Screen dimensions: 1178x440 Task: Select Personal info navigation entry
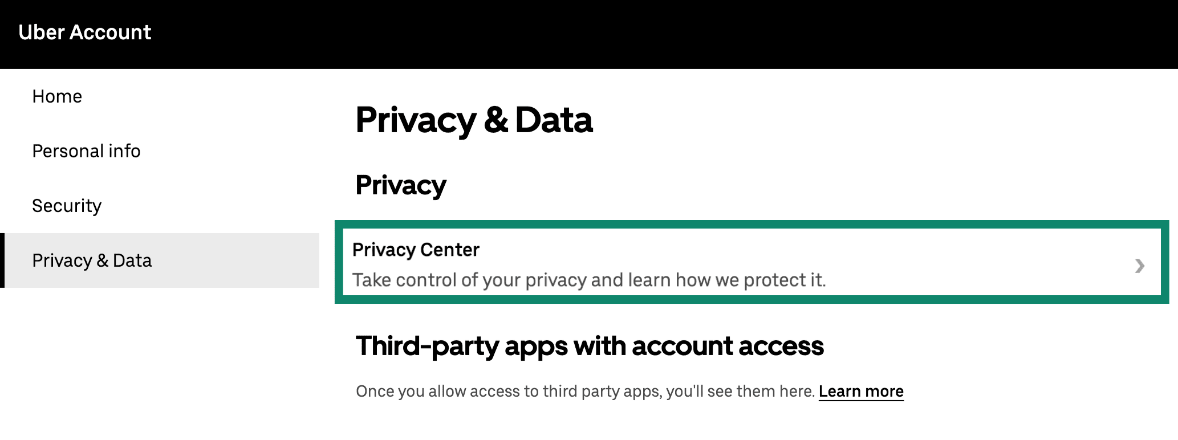click(86, 151)
